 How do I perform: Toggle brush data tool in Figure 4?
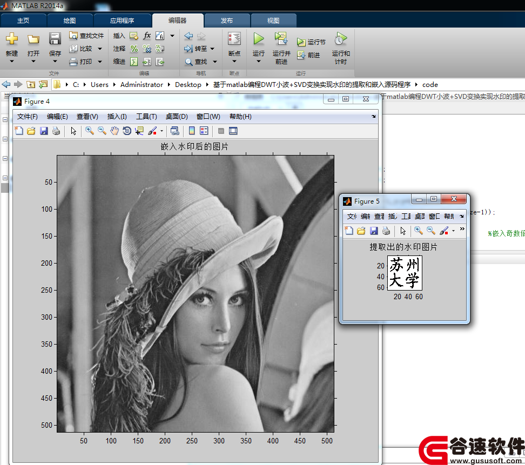pyautogui.click(x=152, y=131)
